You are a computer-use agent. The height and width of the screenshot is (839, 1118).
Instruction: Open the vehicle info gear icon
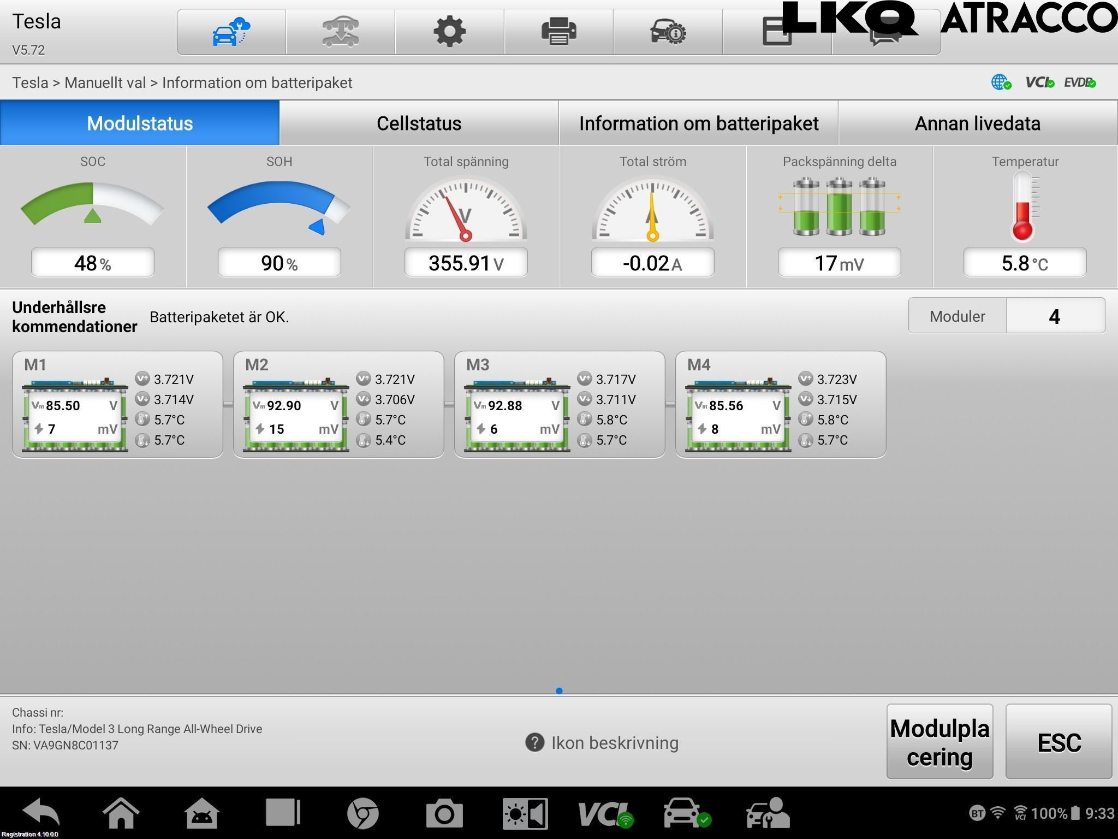(668, 32)
